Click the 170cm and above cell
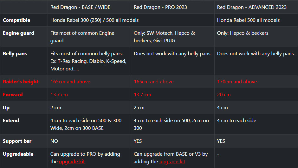 [x=237, y=82]
